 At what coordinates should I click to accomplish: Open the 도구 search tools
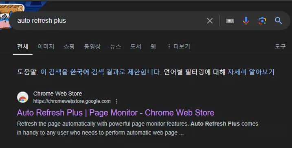click(280, 46)
